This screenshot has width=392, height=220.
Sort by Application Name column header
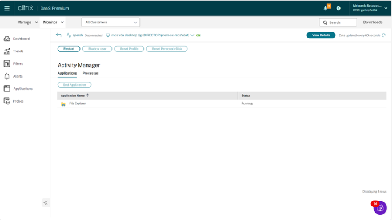(x=73, y=96)
